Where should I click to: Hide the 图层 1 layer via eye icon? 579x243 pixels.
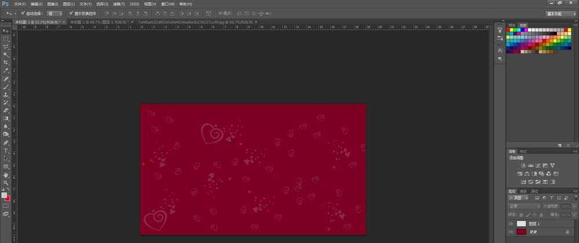click(511, 223)
